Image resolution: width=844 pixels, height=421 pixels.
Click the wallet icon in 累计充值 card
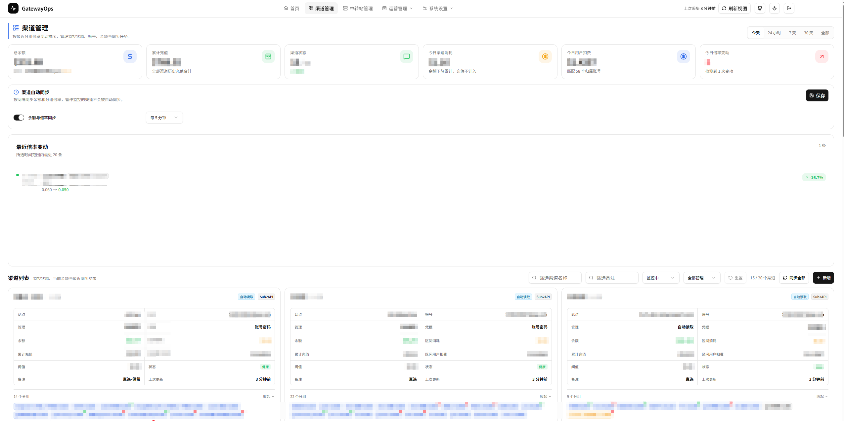coord(268,56)
